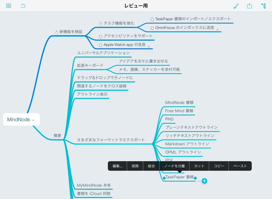This screenshot has height=199, width=272.
Task: Open note icon beside Apple Watch app node
Action: [149, 47]
